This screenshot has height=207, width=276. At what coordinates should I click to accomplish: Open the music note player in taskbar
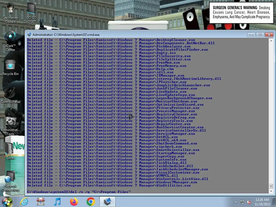coord(57,202)
